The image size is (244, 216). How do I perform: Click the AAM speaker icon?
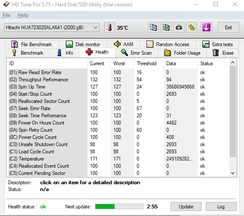117,44
